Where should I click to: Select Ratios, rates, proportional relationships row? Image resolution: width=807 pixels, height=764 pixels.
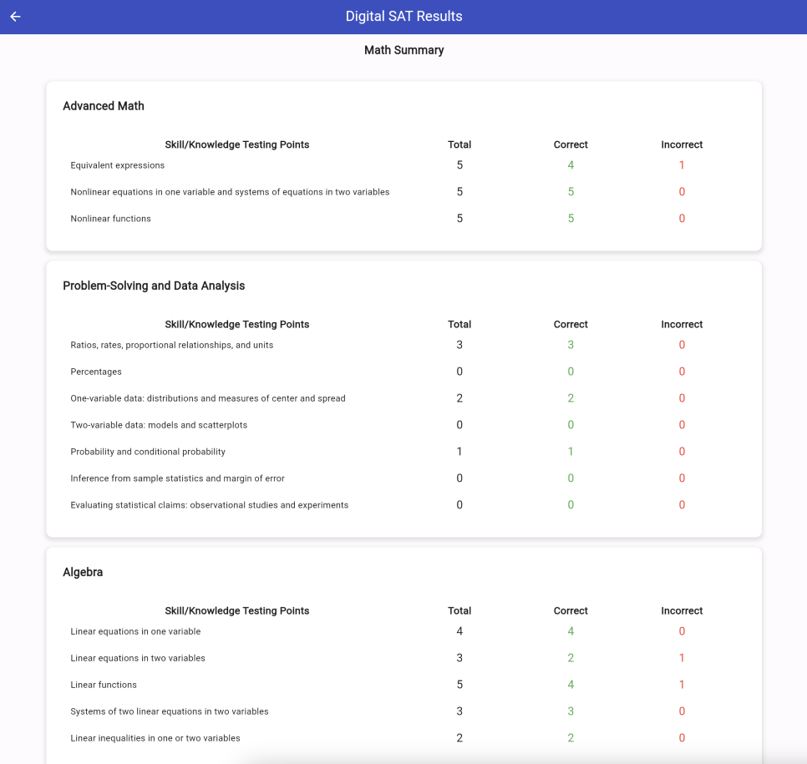tap(172, 345)
